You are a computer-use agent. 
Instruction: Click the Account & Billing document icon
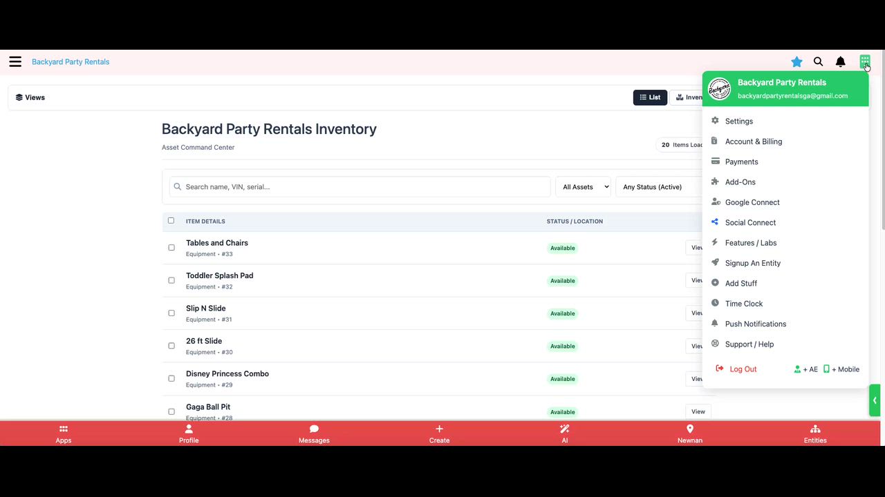[x=715, y=141]
